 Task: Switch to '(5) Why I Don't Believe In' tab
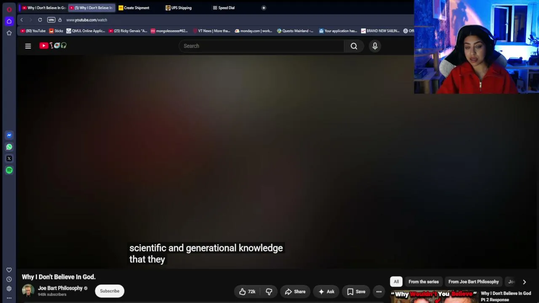tap(91, 8)
